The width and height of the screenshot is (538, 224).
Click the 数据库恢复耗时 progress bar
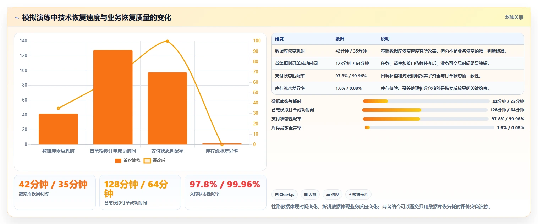click(x=426, y=101)
